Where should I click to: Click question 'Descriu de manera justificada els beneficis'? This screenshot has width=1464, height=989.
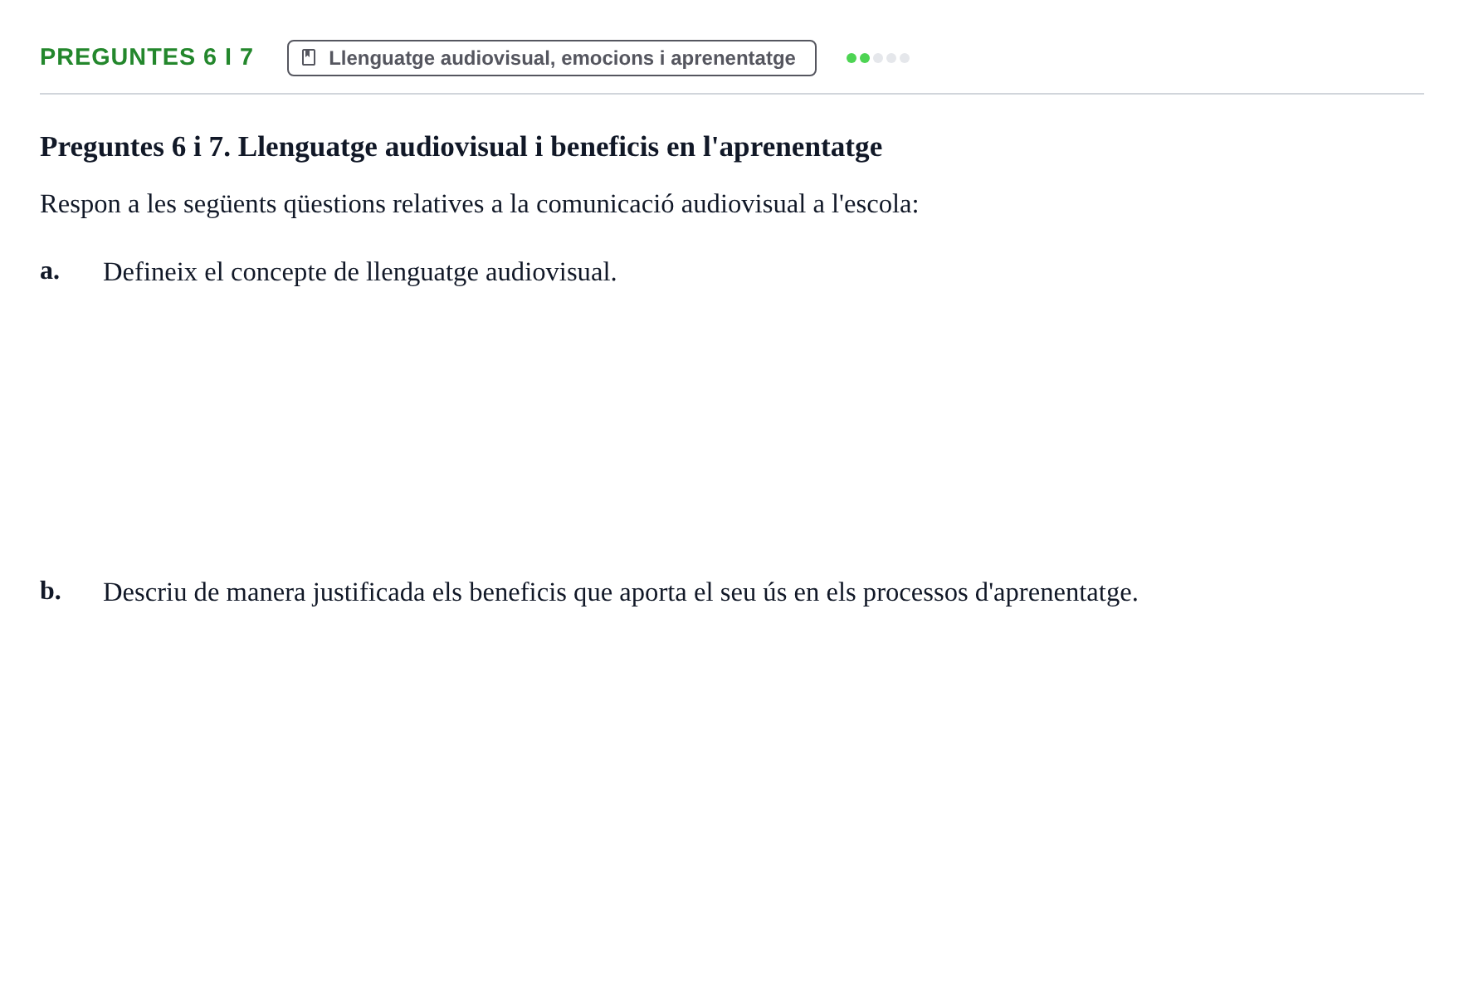[x=621, y=592]
